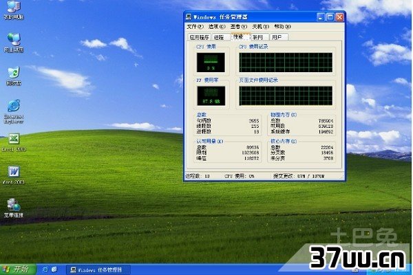Click the handles count value 3955
The image size is (413, 275).
(x=254, y=121)
